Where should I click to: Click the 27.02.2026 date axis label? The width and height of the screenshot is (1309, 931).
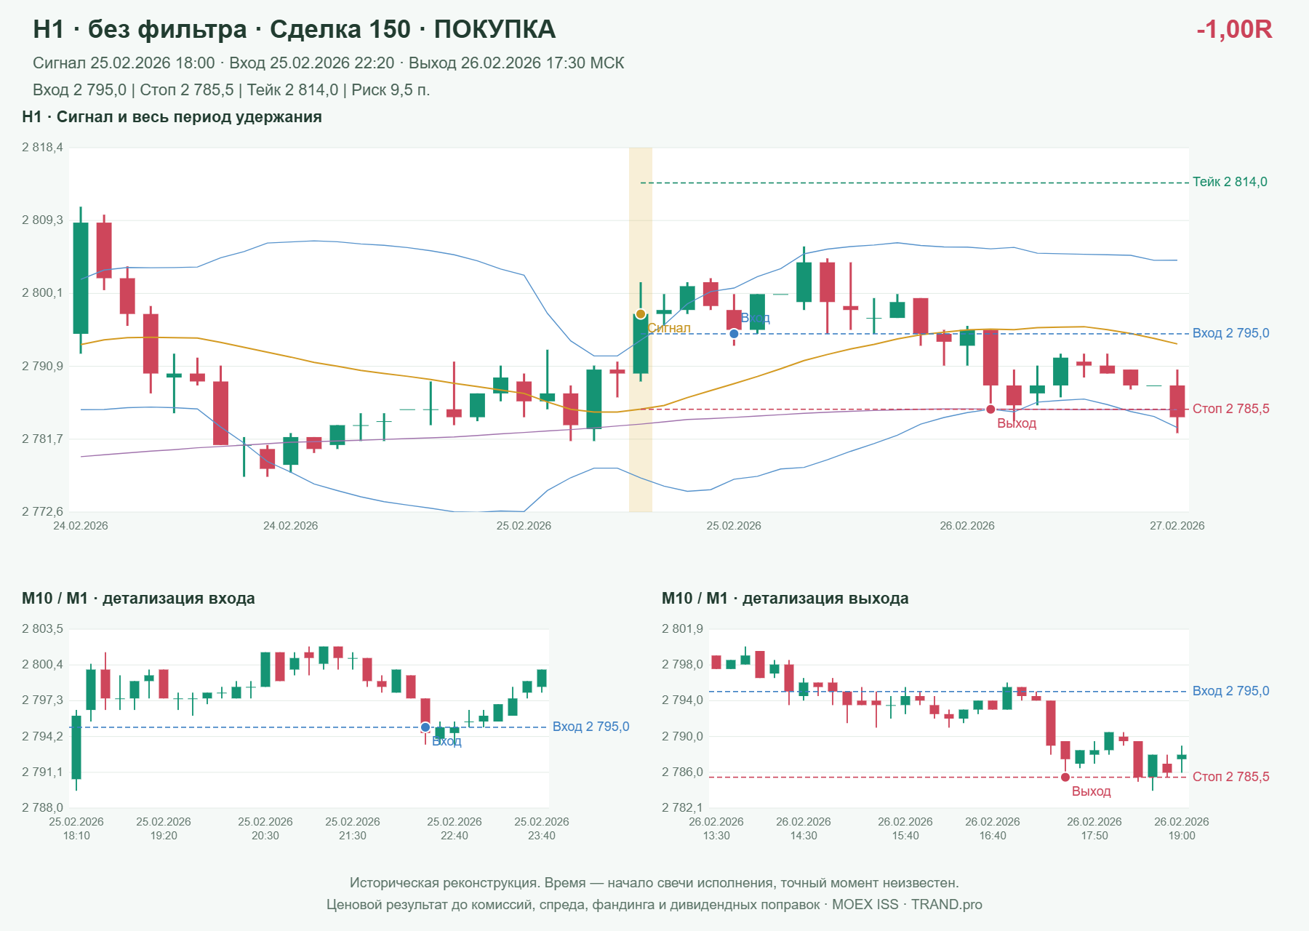[1177, 526]
